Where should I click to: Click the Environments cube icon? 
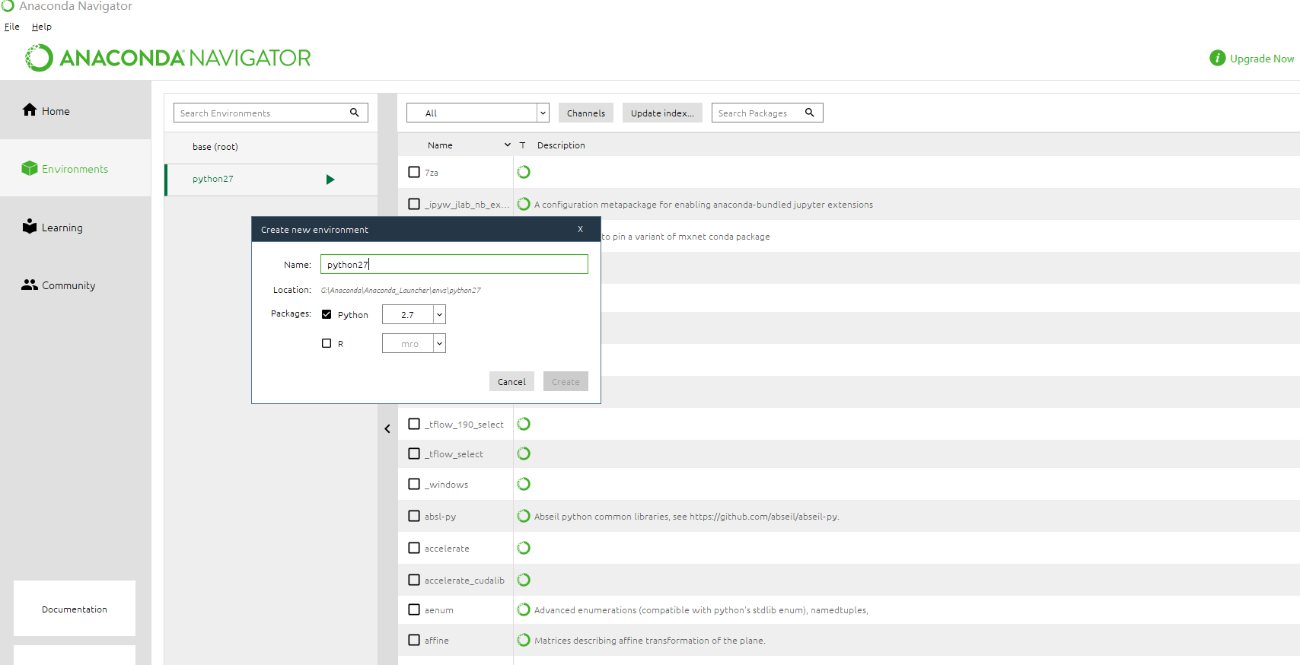tap(30, 168)
